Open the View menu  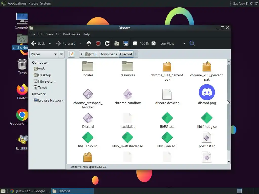coord(50,34)
